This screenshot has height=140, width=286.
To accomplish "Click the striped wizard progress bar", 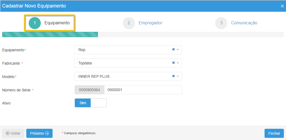I will 50,34.
